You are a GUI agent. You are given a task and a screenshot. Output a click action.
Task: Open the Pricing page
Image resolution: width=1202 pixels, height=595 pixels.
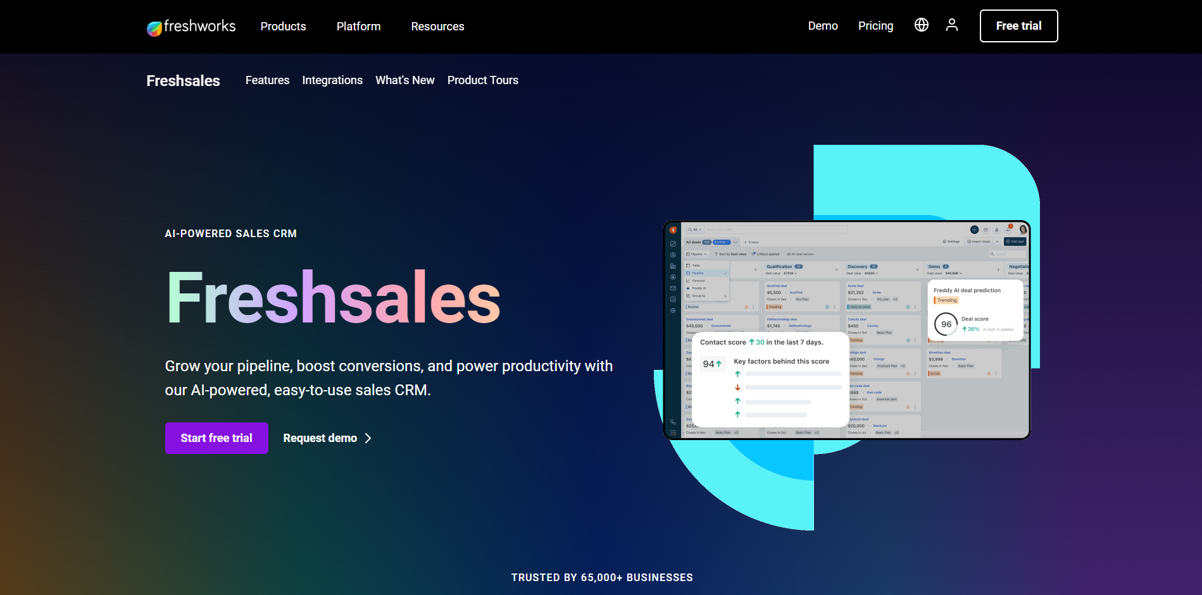(875, 26)
